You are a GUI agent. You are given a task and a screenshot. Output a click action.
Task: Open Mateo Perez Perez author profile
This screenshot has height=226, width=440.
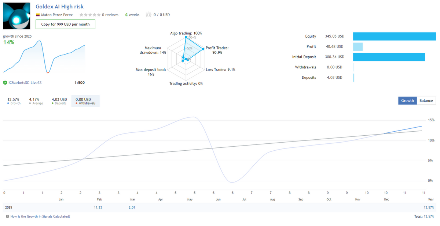pos(57,15)
